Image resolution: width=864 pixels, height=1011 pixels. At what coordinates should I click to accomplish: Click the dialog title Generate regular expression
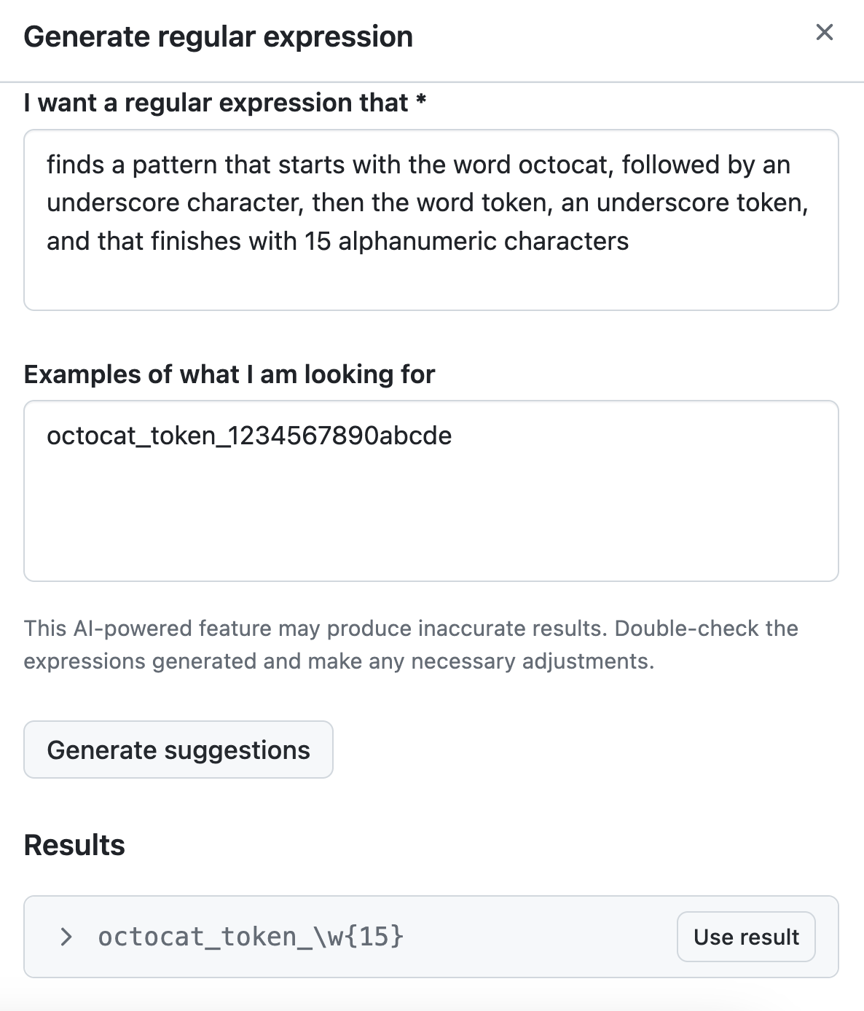218,36
